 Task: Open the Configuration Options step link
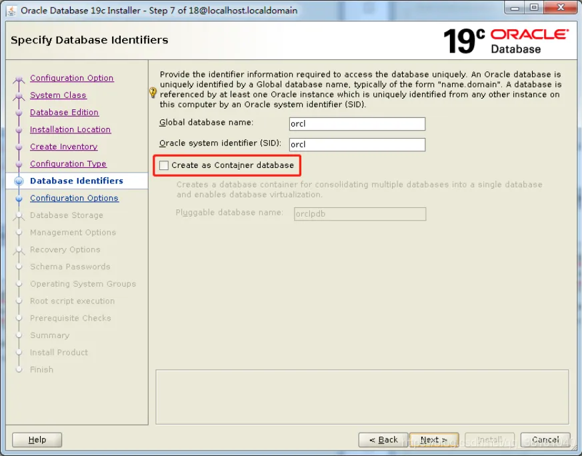click(x=74, y=198)
